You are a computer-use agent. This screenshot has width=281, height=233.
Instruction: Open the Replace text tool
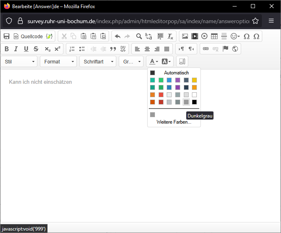[x=148, y=36]
